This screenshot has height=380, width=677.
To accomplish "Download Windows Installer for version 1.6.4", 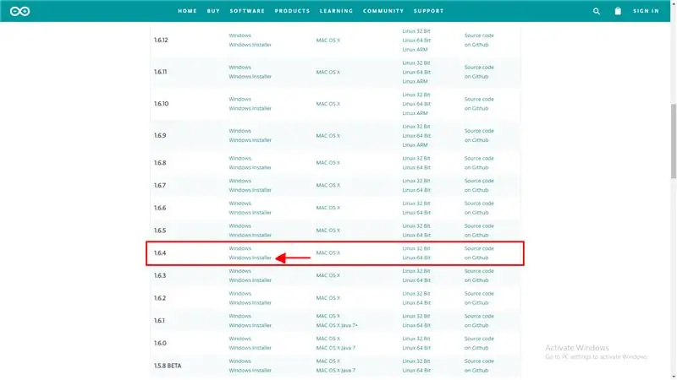I will click(250, 258).
